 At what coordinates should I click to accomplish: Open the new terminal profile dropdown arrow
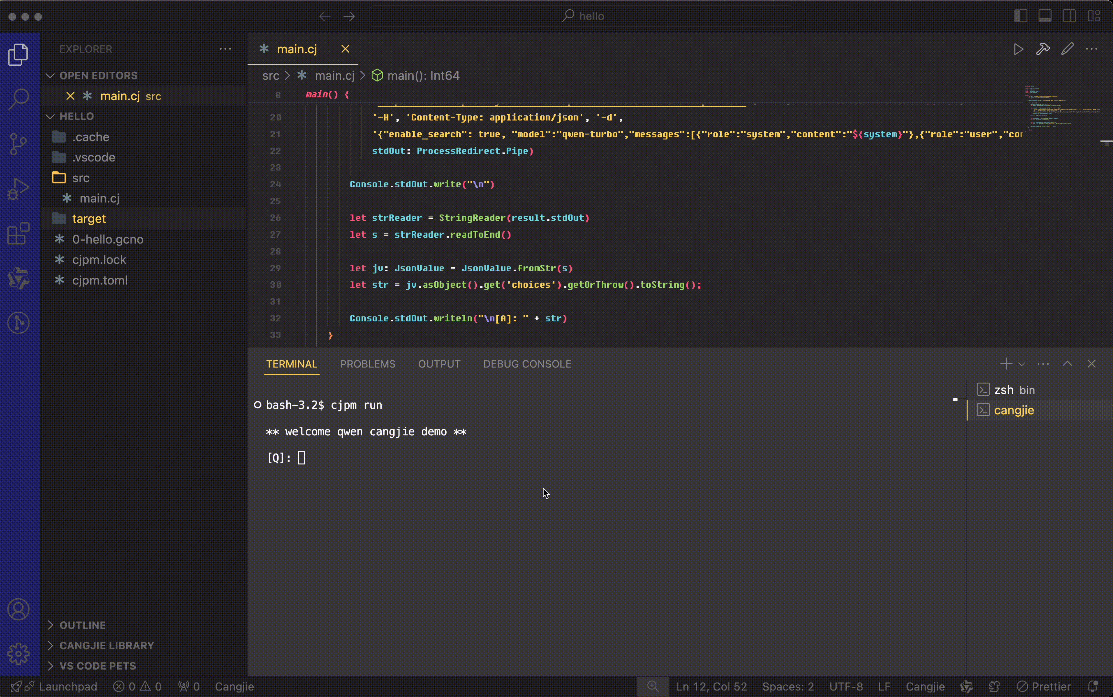tap(1022, 364)
